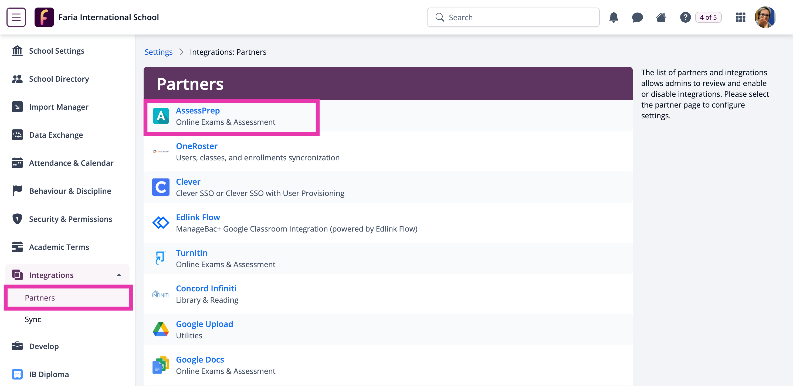
Task: Open the AssessPrep partner link
Action: coord(198,111)
